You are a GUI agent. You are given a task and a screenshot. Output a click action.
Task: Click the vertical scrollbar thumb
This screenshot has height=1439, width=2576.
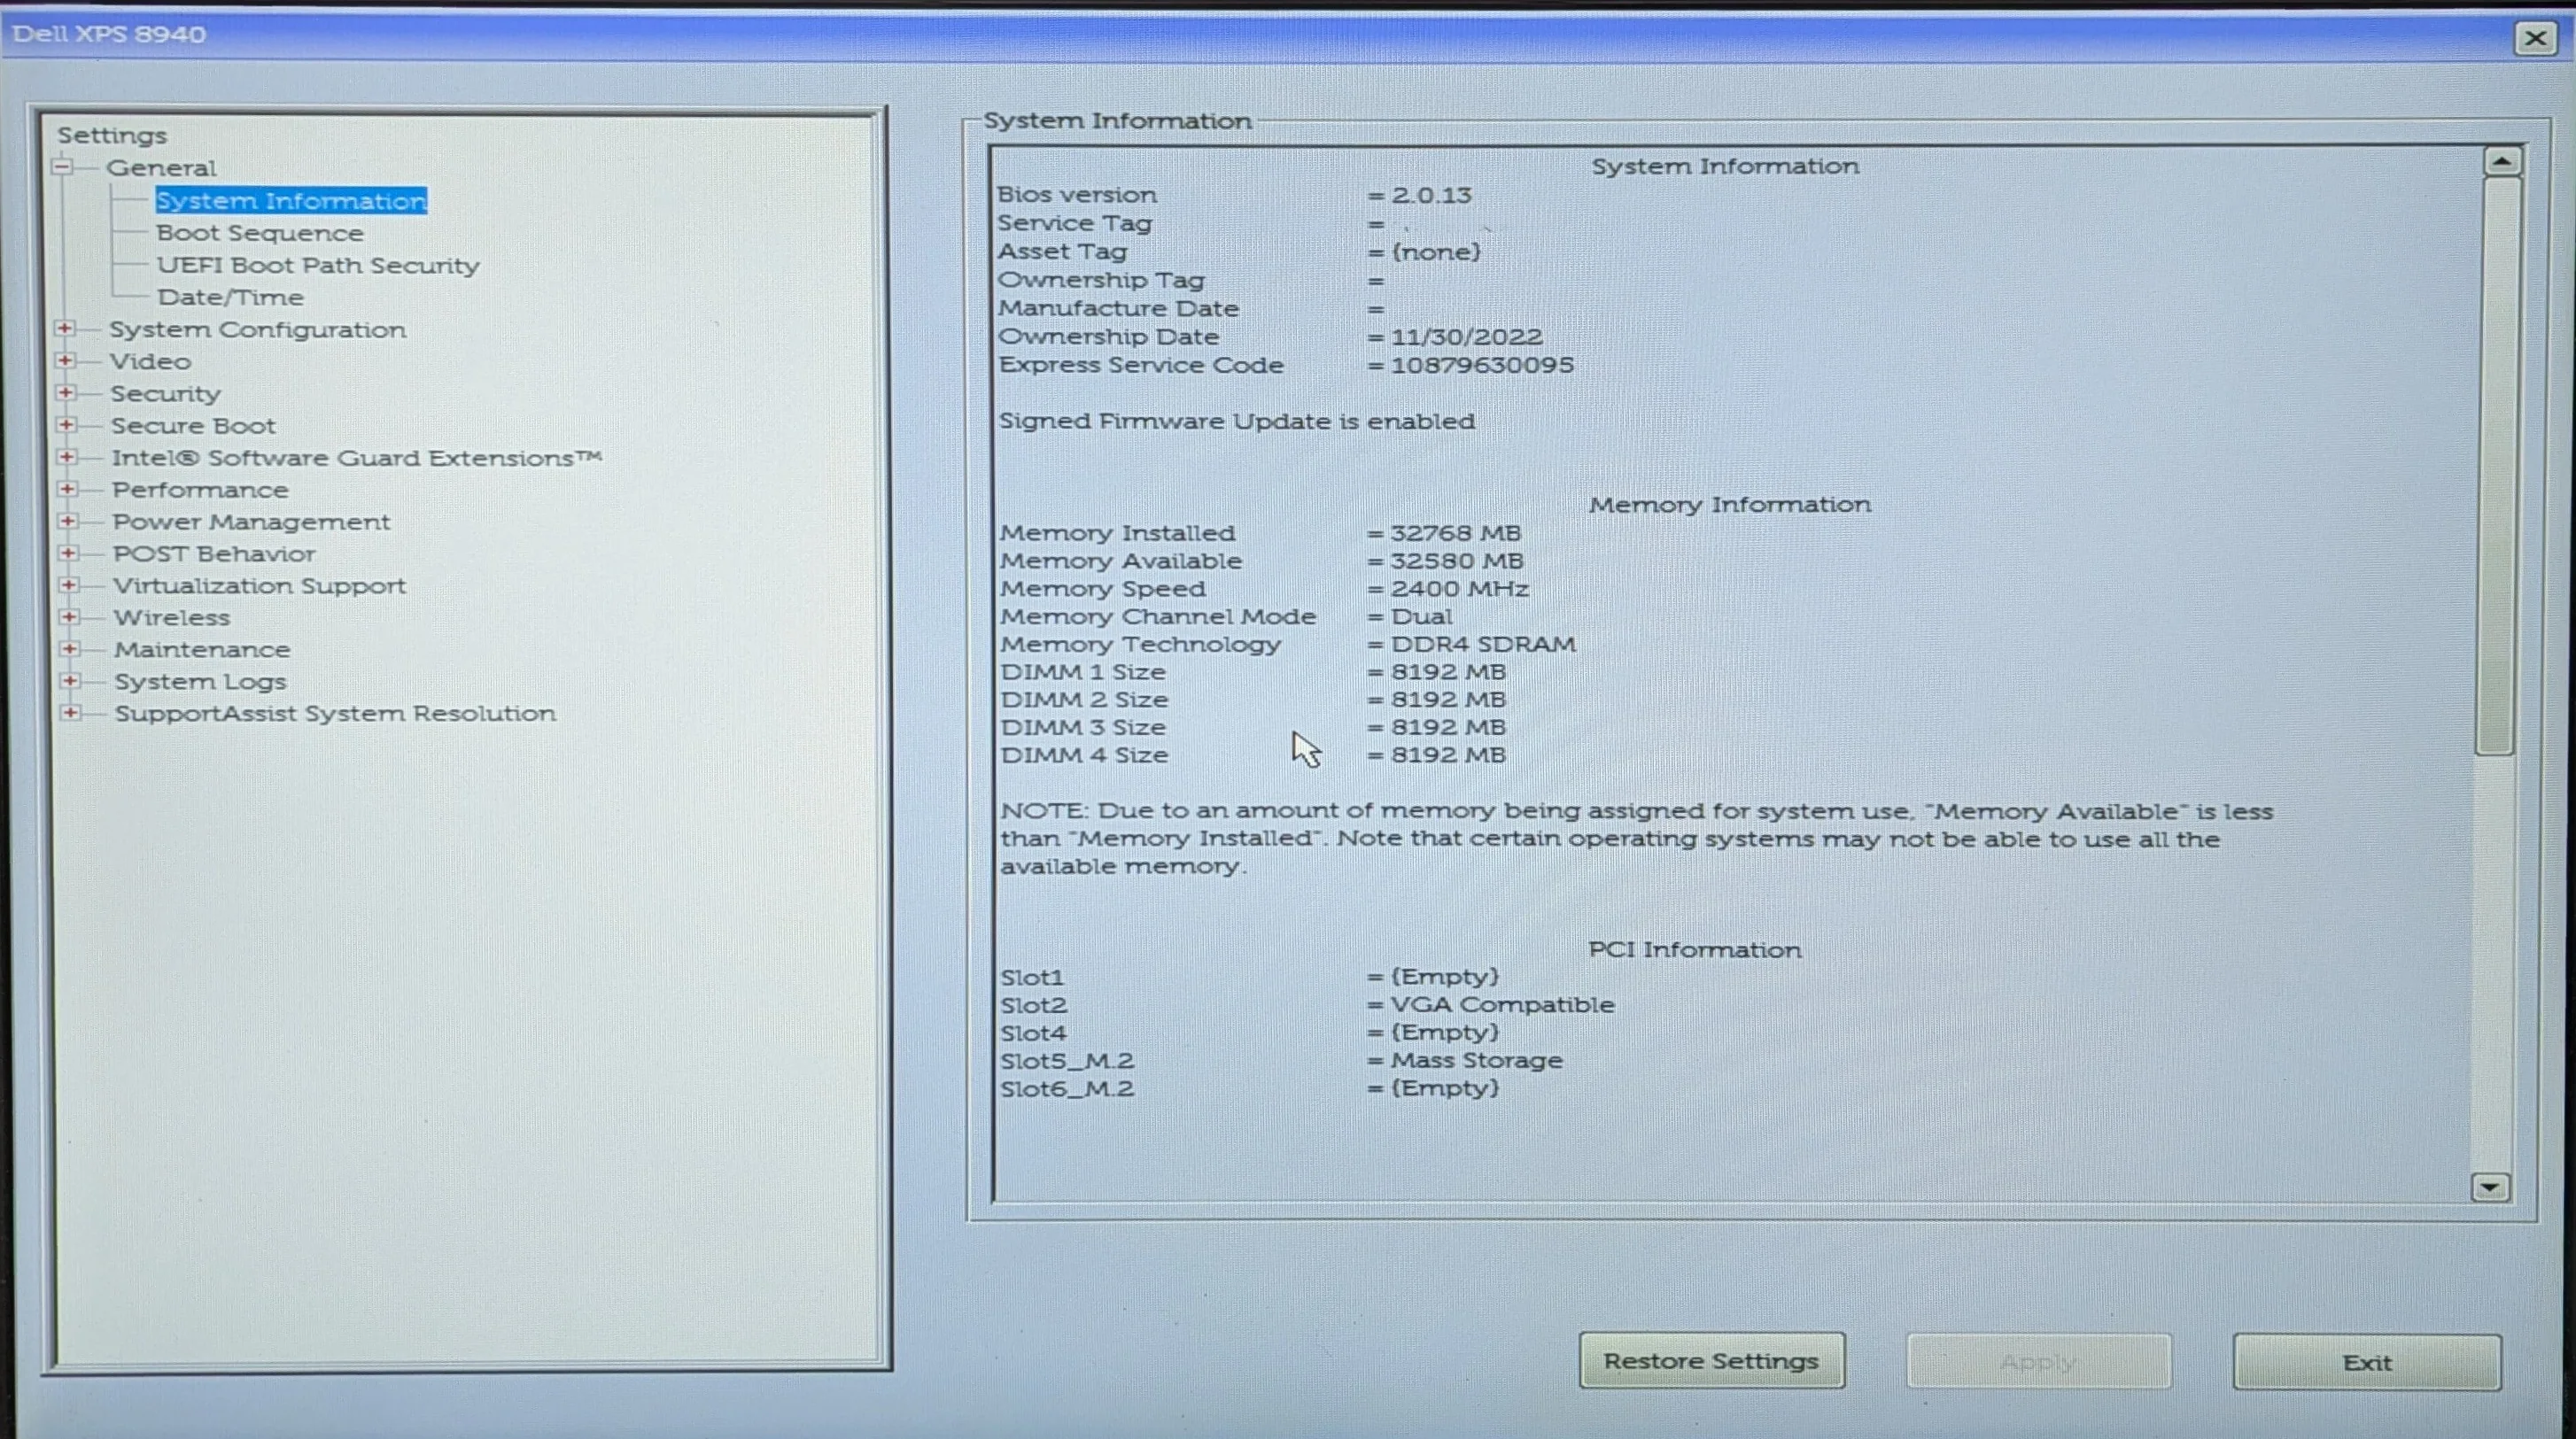coord(2497,466)
